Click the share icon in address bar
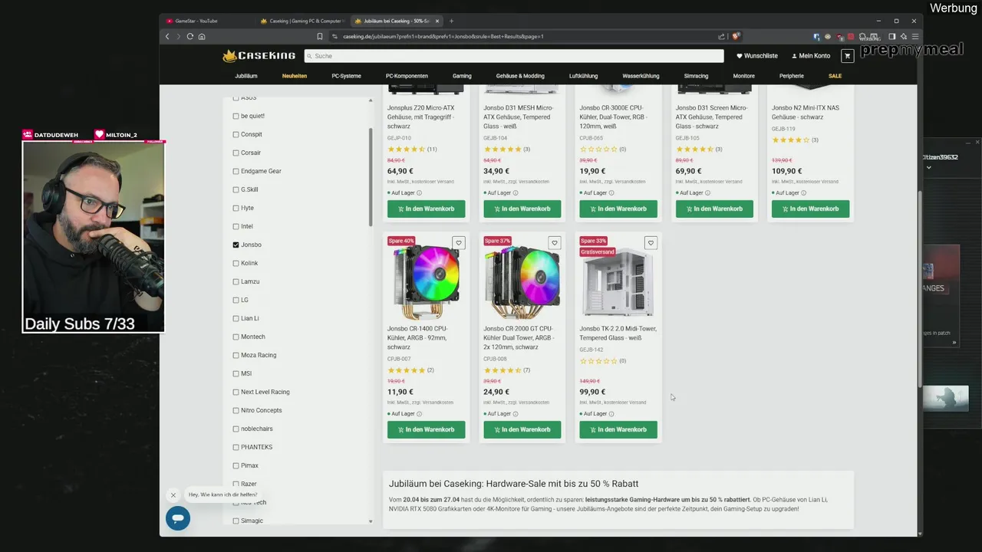The width and height of the screenshot is (982, 552). click(x=721, y=36)
